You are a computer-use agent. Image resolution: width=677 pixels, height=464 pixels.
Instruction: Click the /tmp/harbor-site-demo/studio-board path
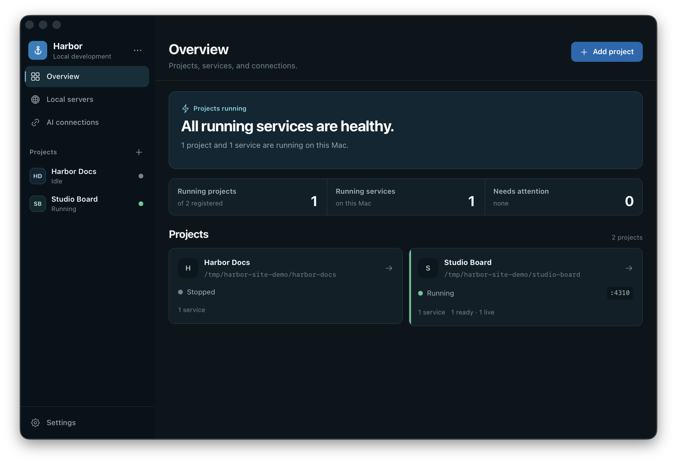(512, 275)
